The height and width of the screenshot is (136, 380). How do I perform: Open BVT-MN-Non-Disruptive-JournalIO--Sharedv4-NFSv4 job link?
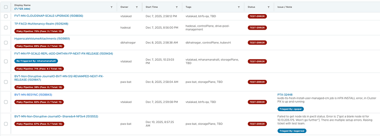tap(56, 117)
